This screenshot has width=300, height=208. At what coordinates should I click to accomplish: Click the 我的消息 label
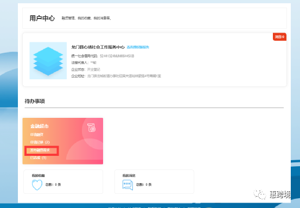click(129, 175)
